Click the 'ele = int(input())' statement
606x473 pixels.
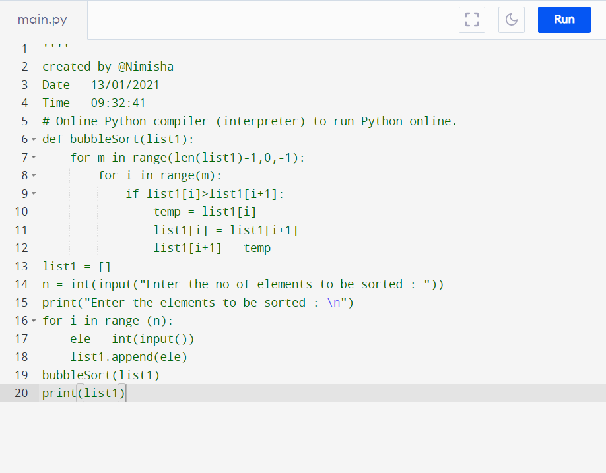pyautogui.click(x=132, y=339)
